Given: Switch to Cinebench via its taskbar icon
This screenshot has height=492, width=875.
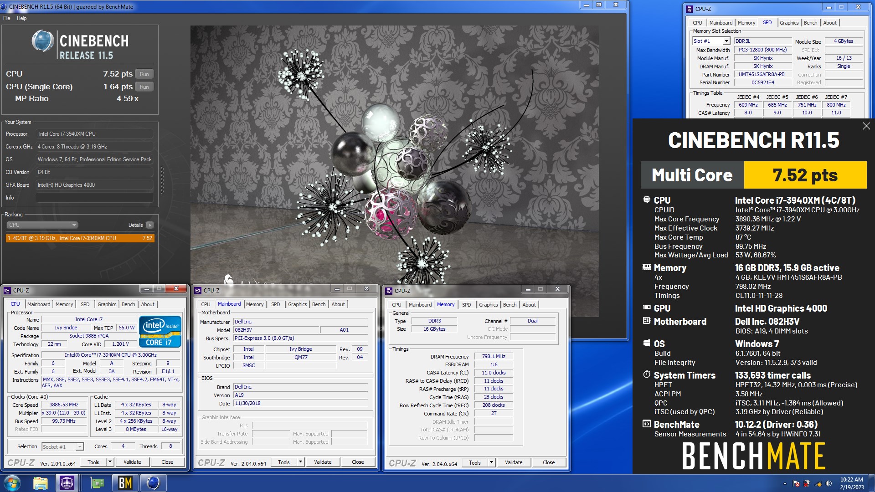Looking at the screenshot, I should (153, 483).
